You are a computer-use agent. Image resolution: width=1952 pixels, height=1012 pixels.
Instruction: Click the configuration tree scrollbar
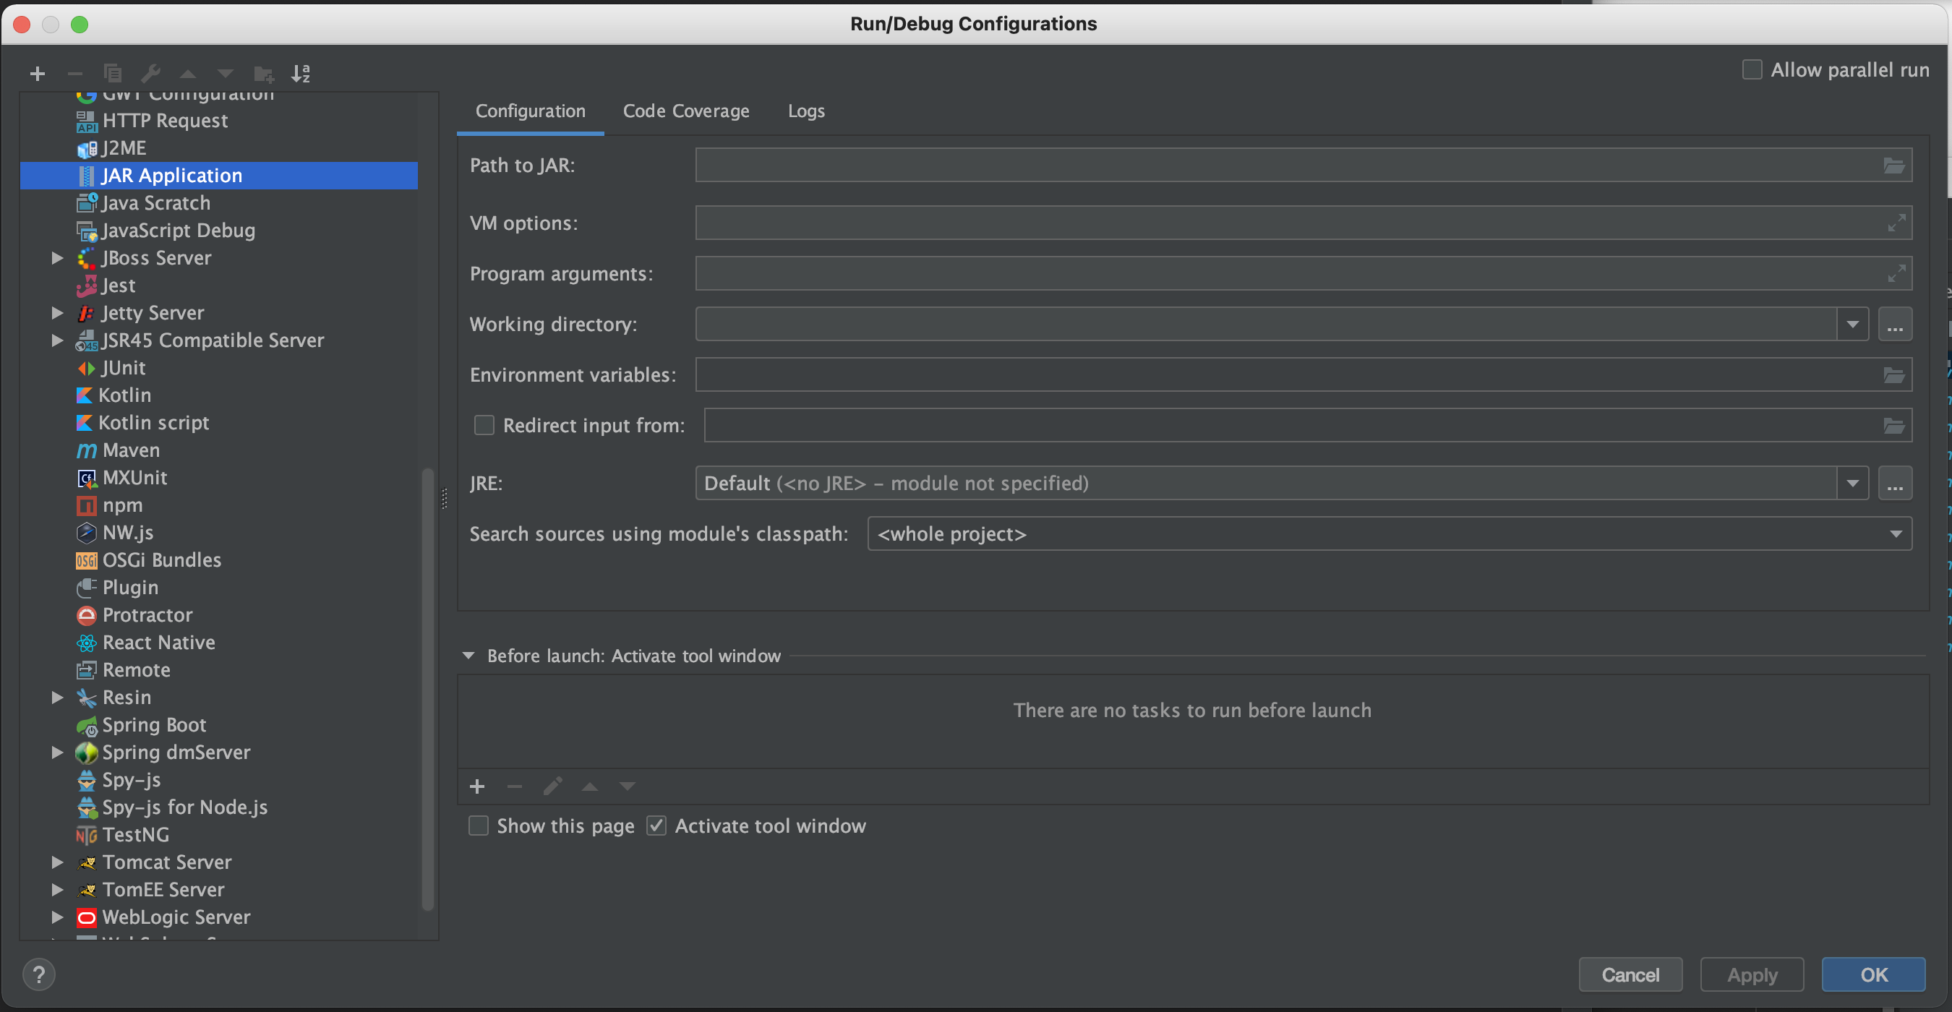pos(427,690)
